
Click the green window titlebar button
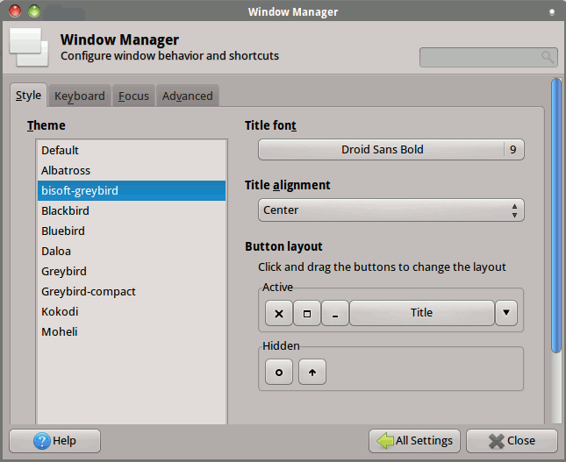(34, 11)
